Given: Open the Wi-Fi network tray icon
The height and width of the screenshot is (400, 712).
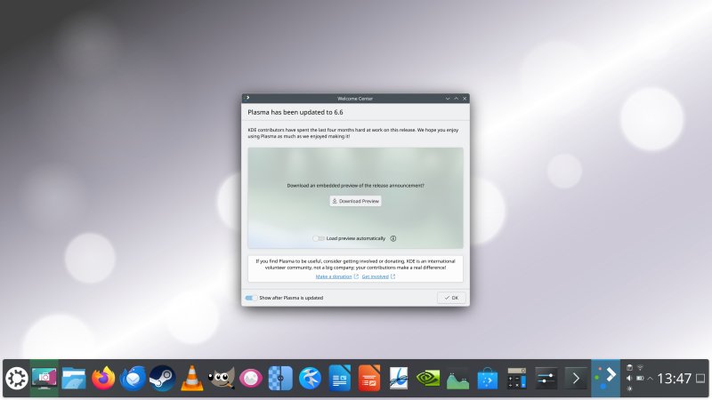Looking at the screenshot, I should click(640, 367).
